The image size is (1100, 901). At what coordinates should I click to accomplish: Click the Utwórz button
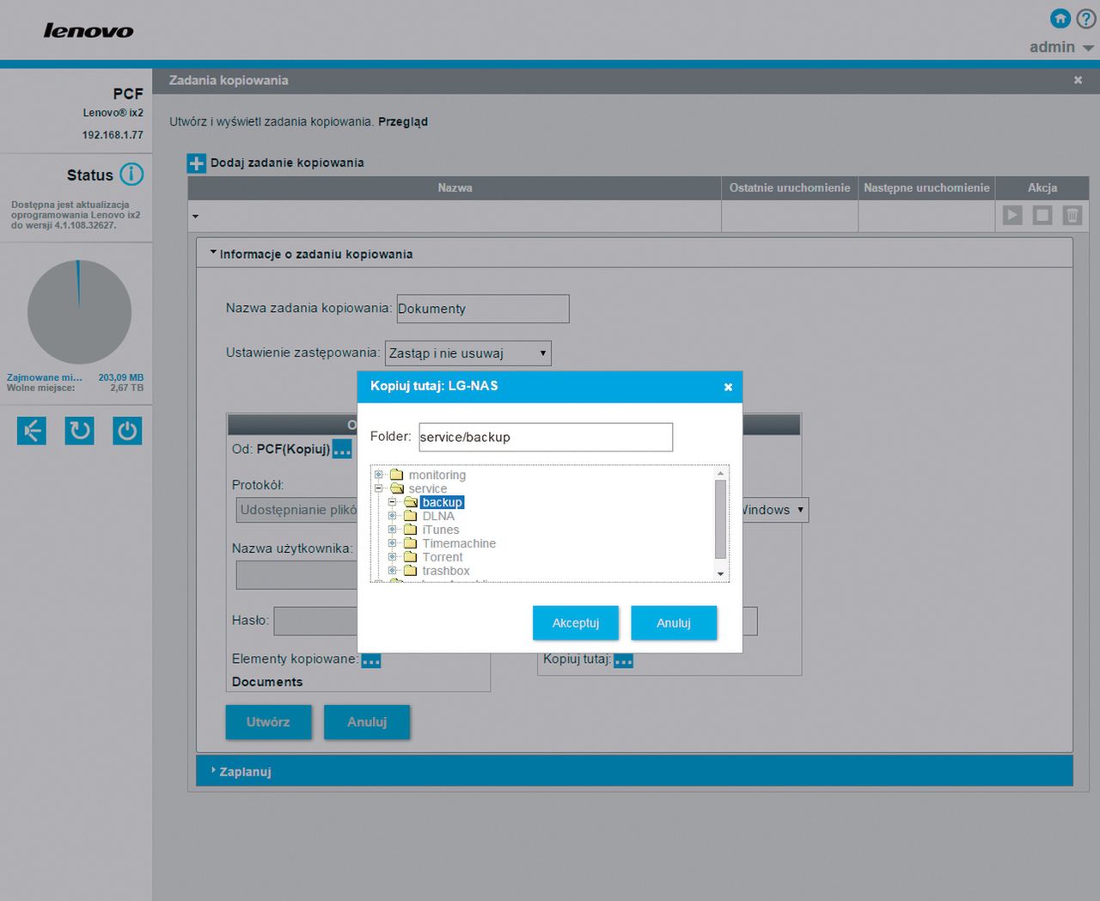pos(268,722)
